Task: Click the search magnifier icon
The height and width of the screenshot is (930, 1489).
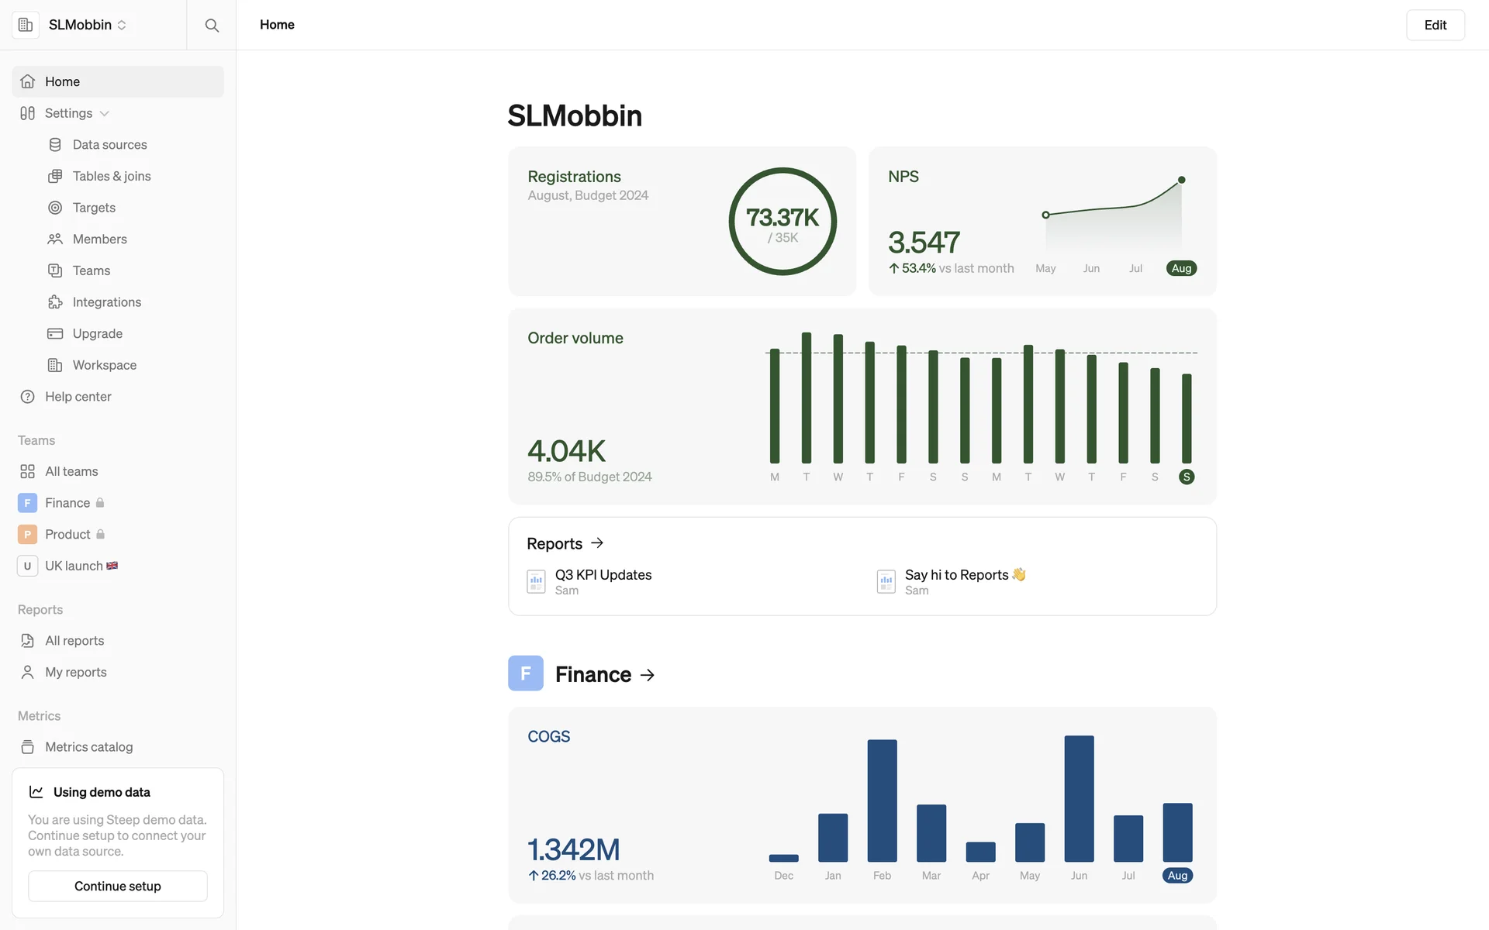Action: [212, 25]
